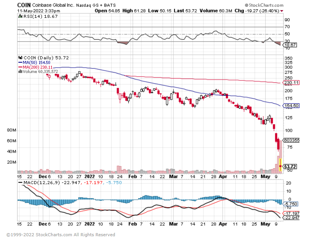
Task: Click the MA(200) 230.11 legend text
Action: [38, 67]
